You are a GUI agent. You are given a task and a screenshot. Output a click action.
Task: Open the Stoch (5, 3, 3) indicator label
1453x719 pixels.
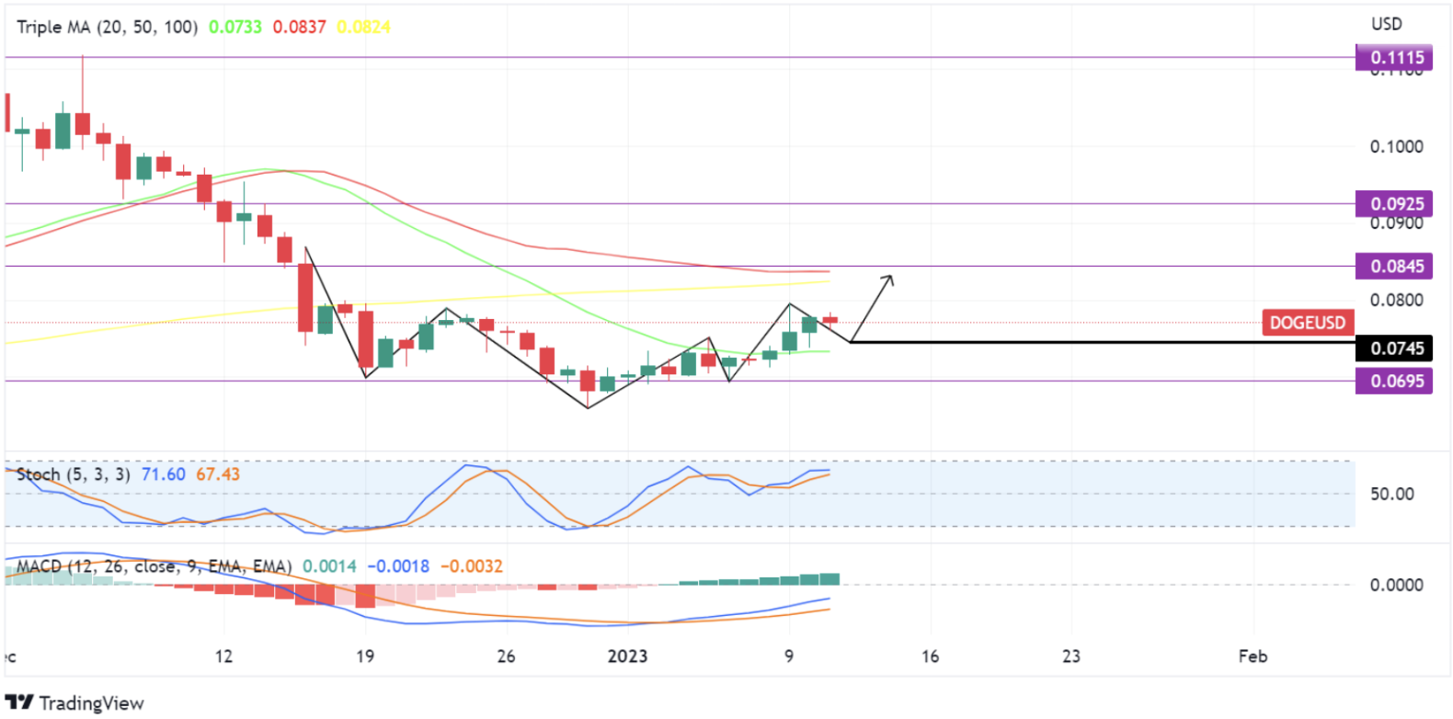coord(74,474)
